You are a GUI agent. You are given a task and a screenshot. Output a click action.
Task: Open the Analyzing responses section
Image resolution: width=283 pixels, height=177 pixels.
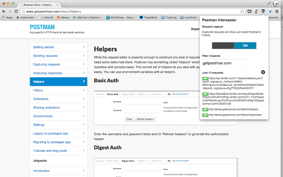(58, 73)
